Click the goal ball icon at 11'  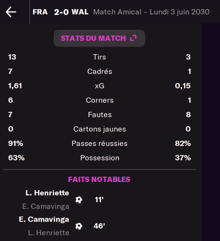(x=79, y=200)
